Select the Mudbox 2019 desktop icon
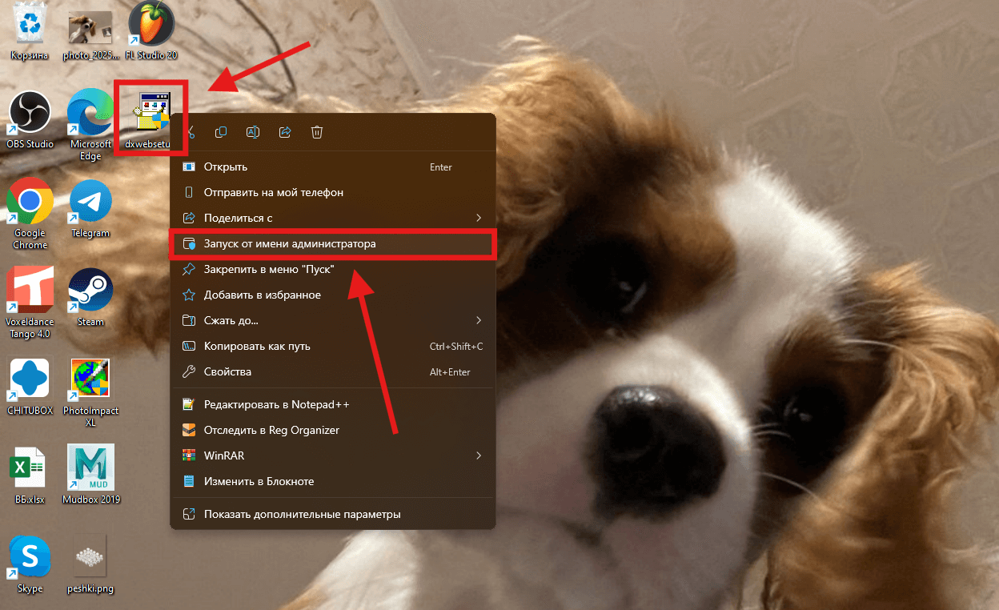Viewport: 999px width, 610px height. point(90,468)
